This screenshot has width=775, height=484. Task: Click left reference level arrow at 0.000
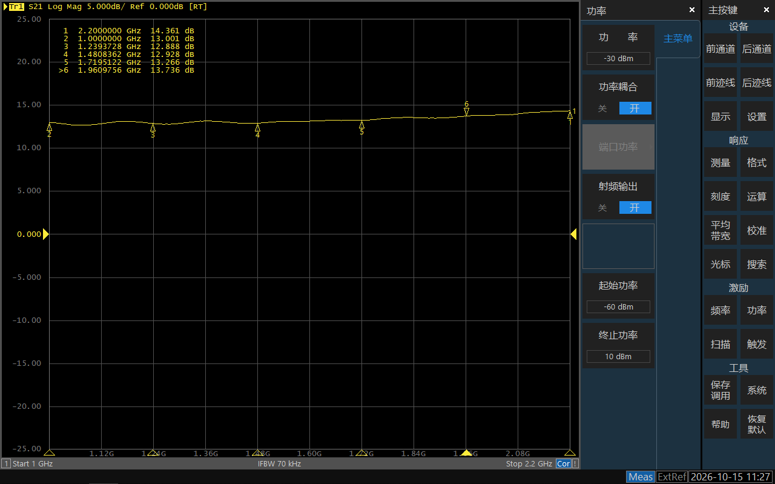coord(45,234)
